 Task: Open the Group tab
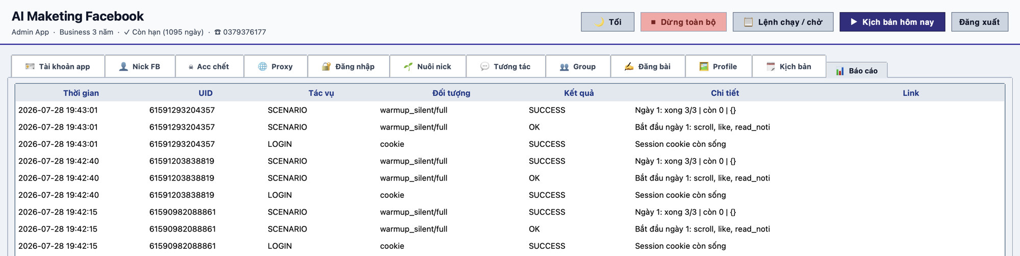coord(578,66)
